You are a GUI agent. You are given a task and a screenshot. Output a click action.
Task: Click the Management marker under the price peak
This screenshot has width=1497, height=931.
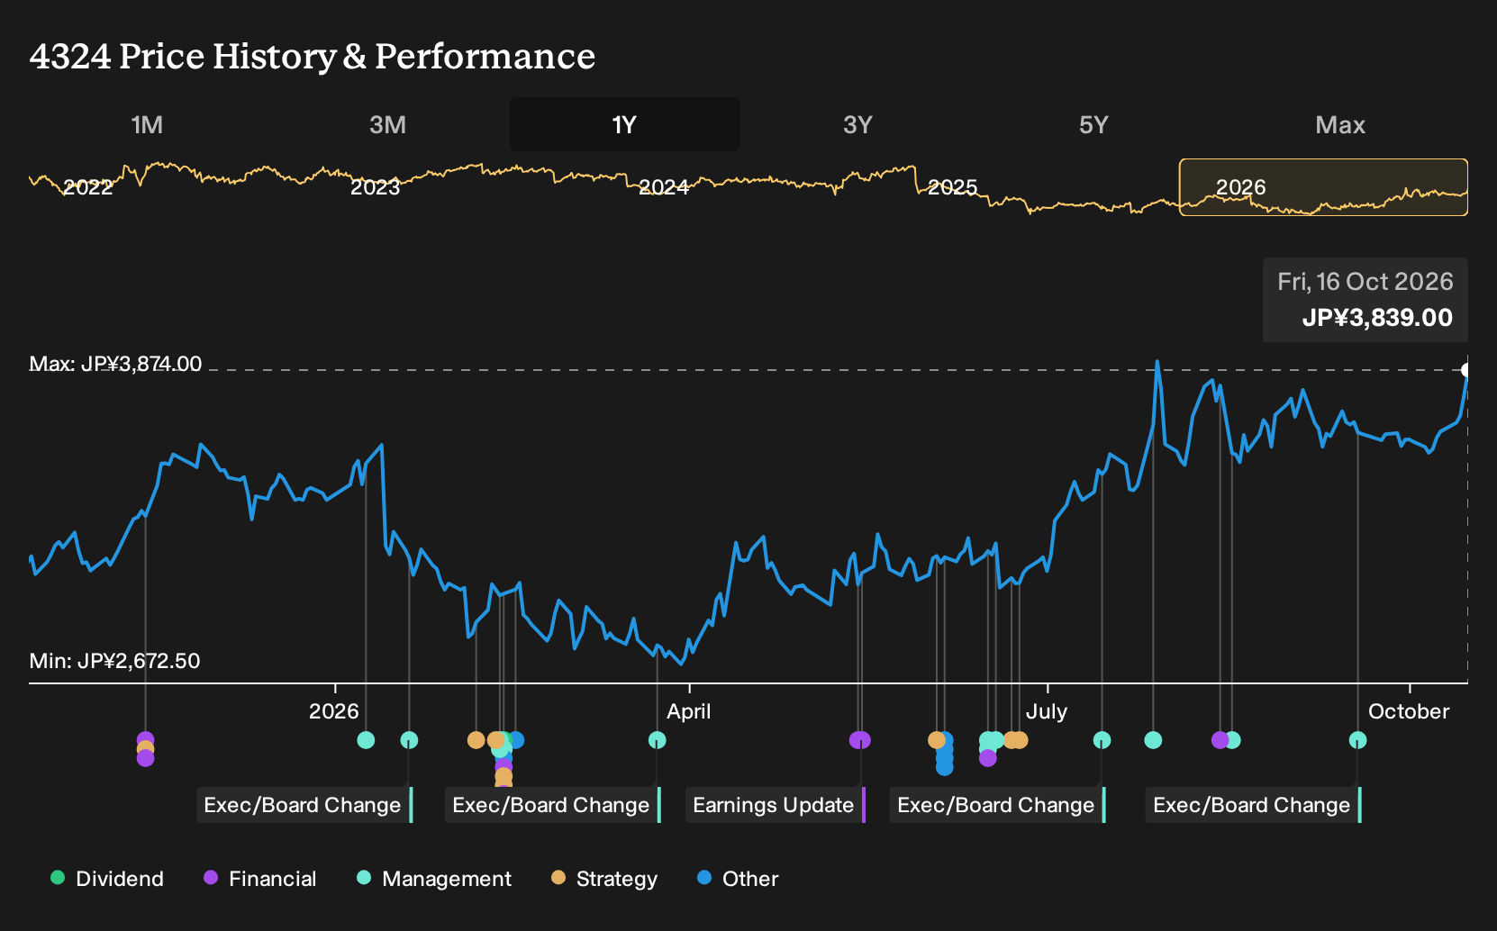pos(1153,740)
